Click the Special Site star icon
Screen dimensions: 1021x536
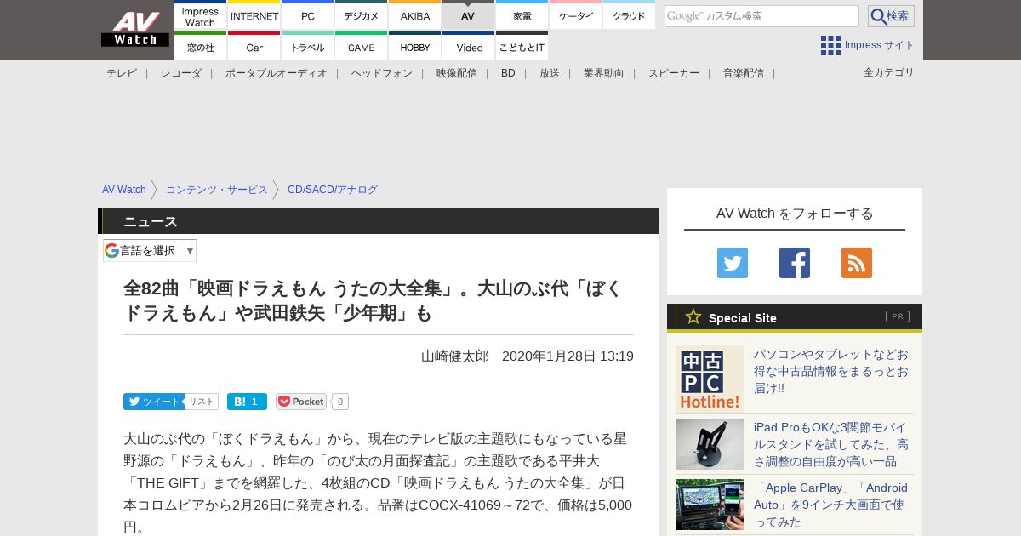pos(693,316)
